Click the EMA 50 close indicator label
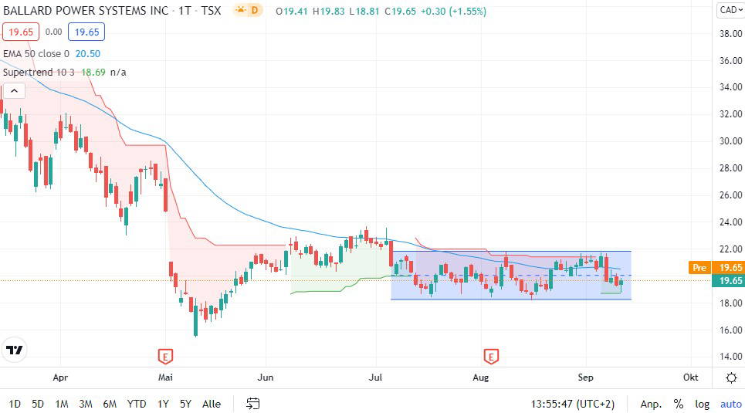 point(36,54)
